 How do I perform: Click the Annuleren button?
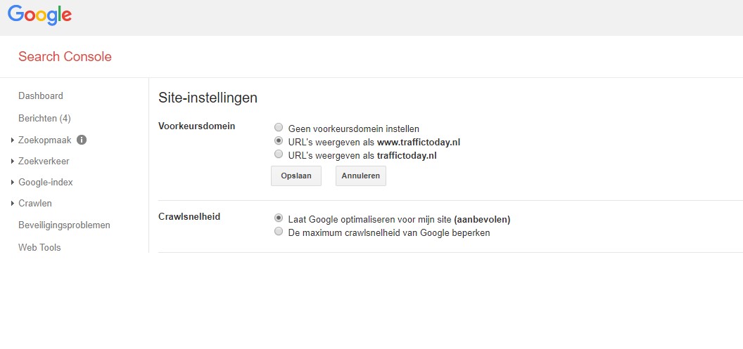coord(360,176)
